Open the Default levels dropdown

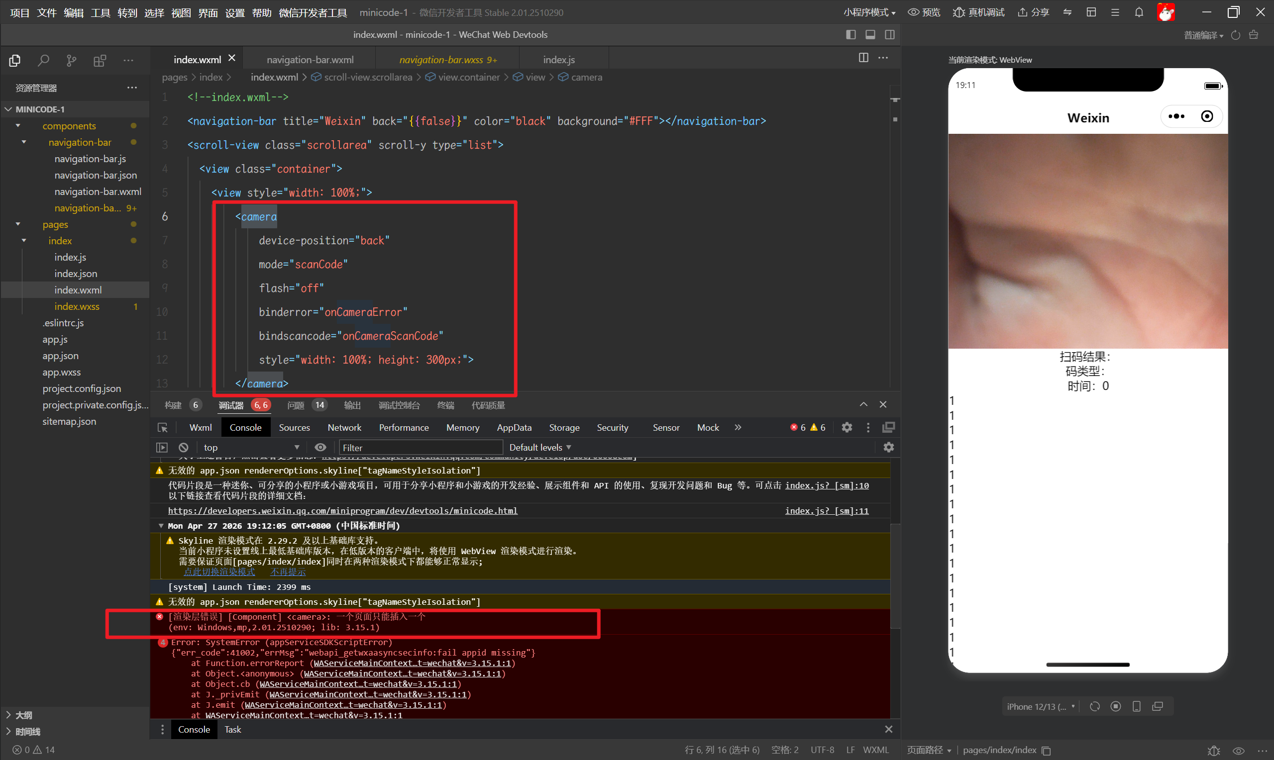tap(540, 447)
